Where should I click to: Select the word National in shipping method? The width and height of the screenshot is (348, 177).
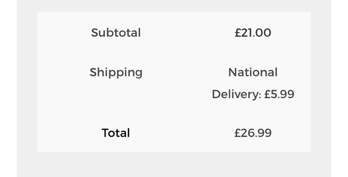[x=253, y=72]
